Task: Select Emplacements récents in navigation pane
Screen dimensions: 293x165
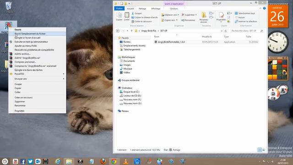Action: [x=134, y=46]
